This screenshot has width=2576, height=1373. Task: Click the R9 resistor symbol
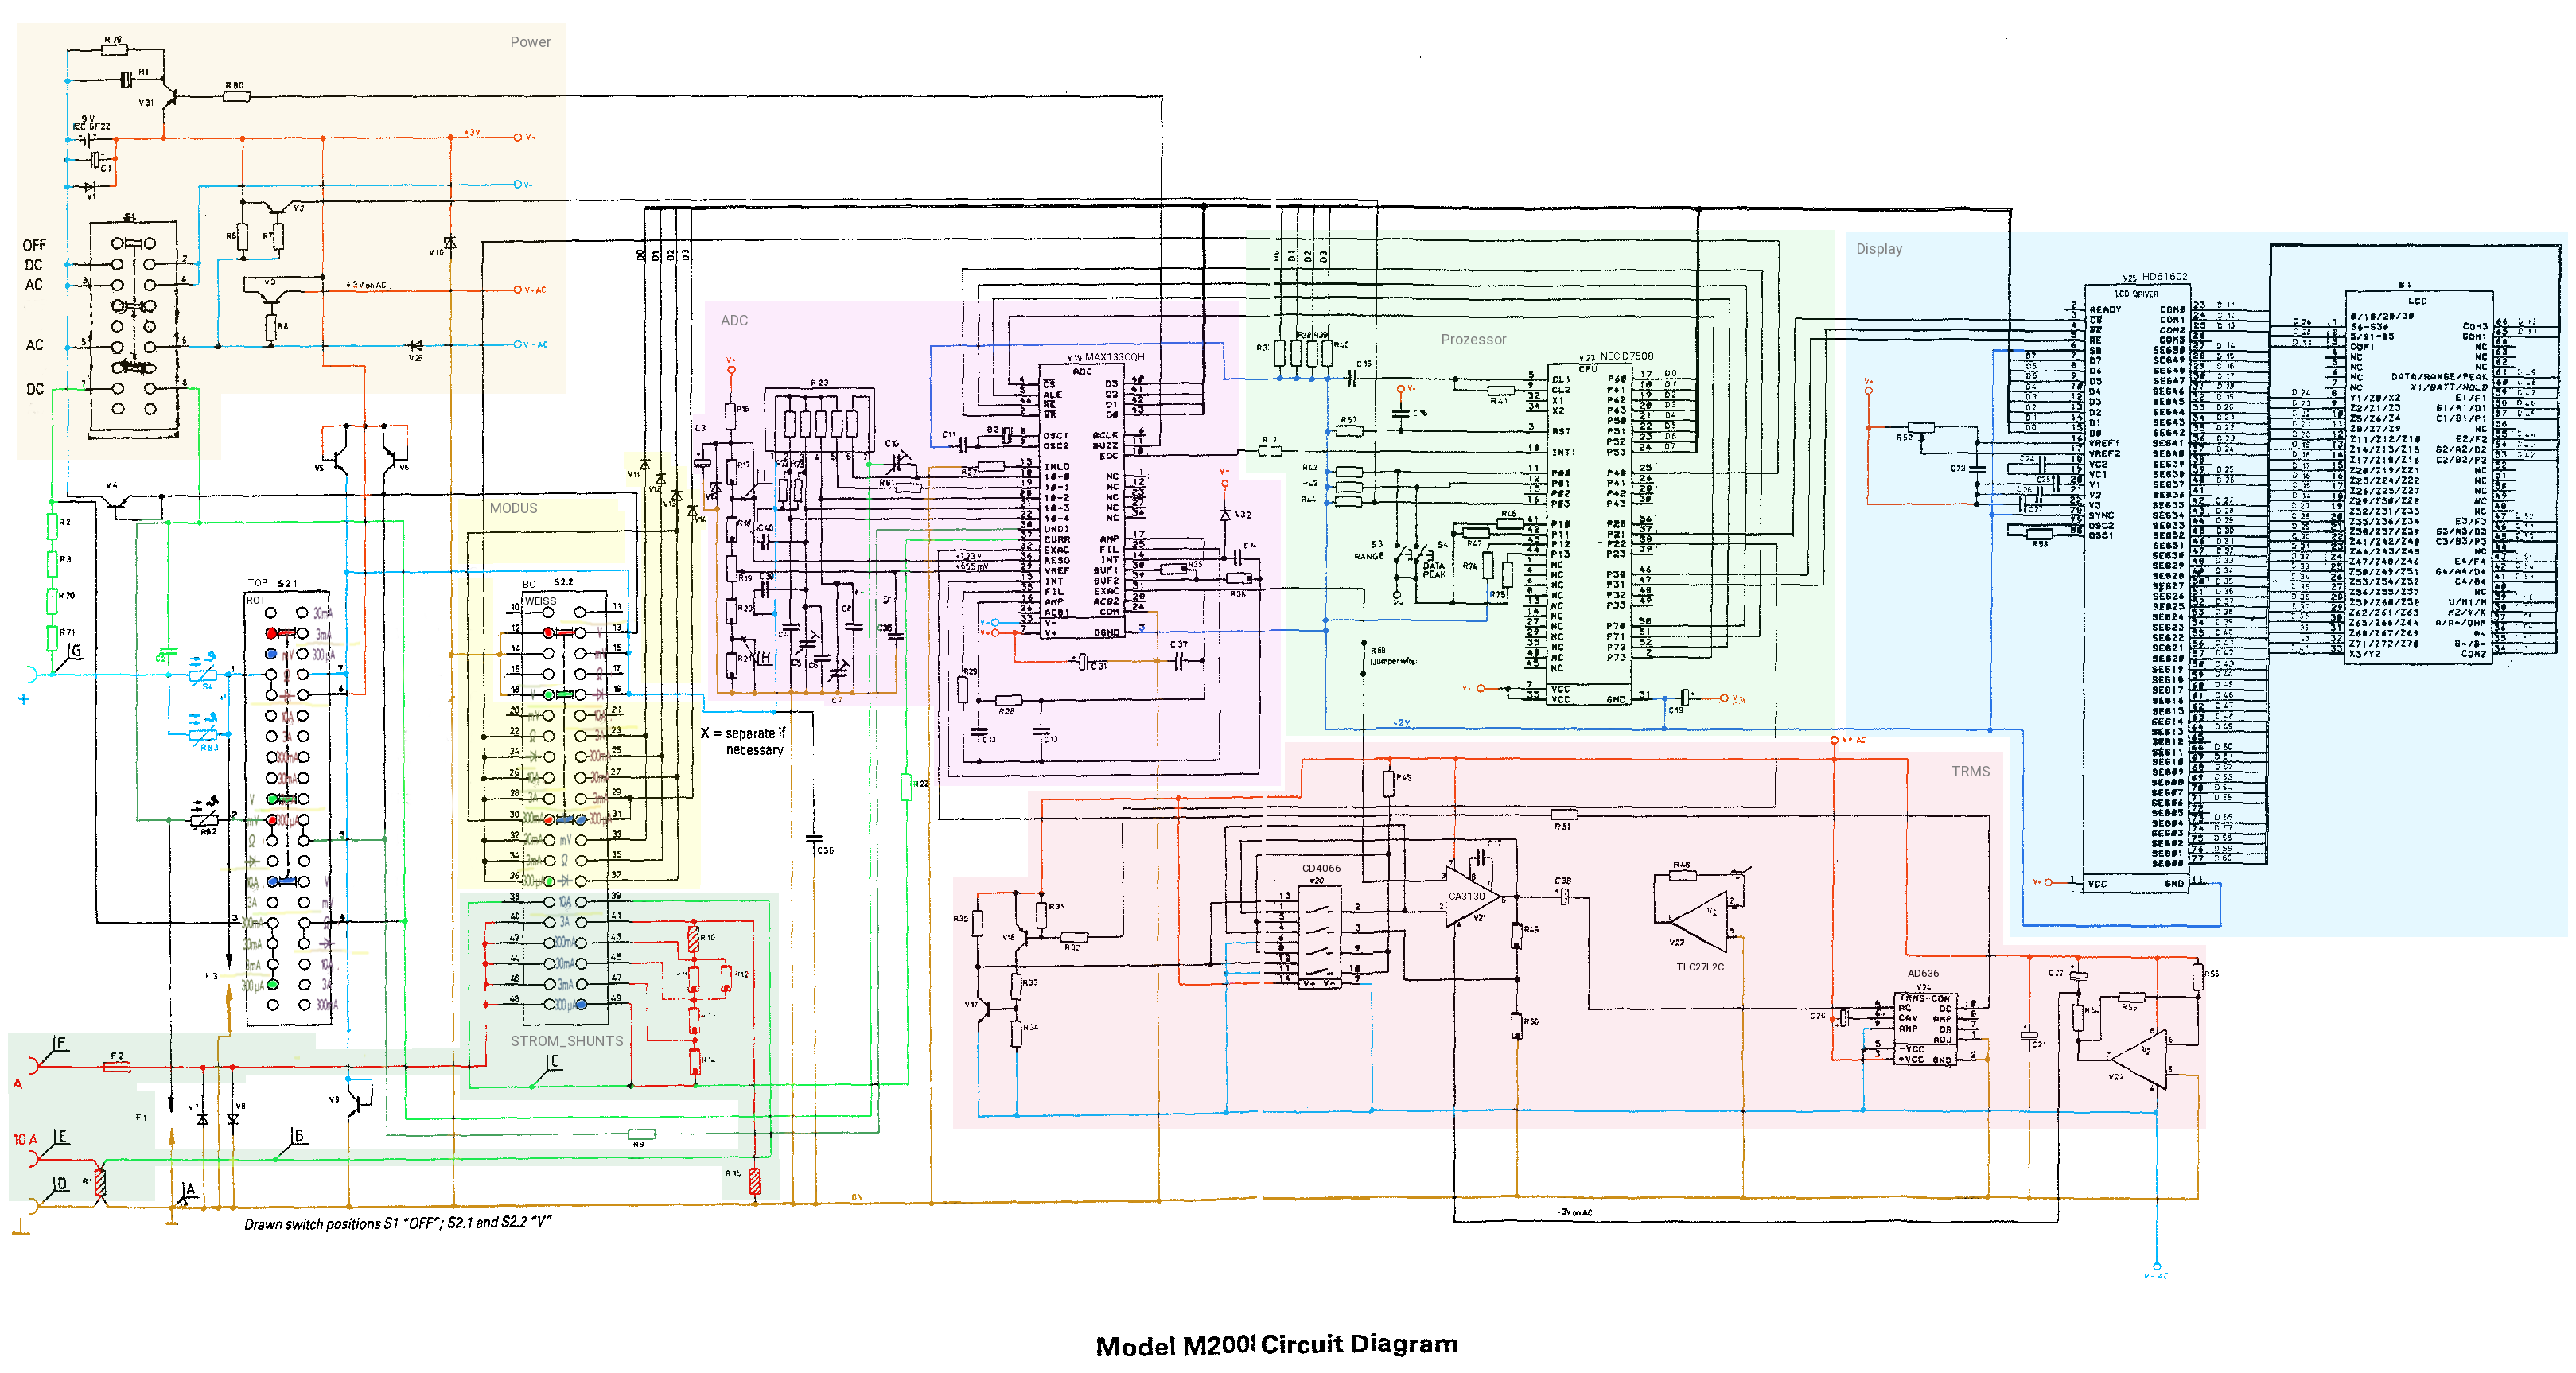[641, 1134]
